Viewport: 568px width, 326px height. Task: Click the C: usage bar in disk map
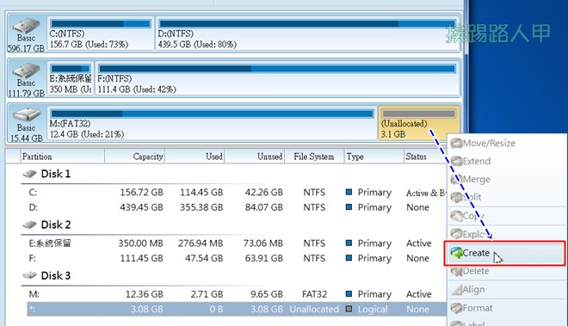101,24
